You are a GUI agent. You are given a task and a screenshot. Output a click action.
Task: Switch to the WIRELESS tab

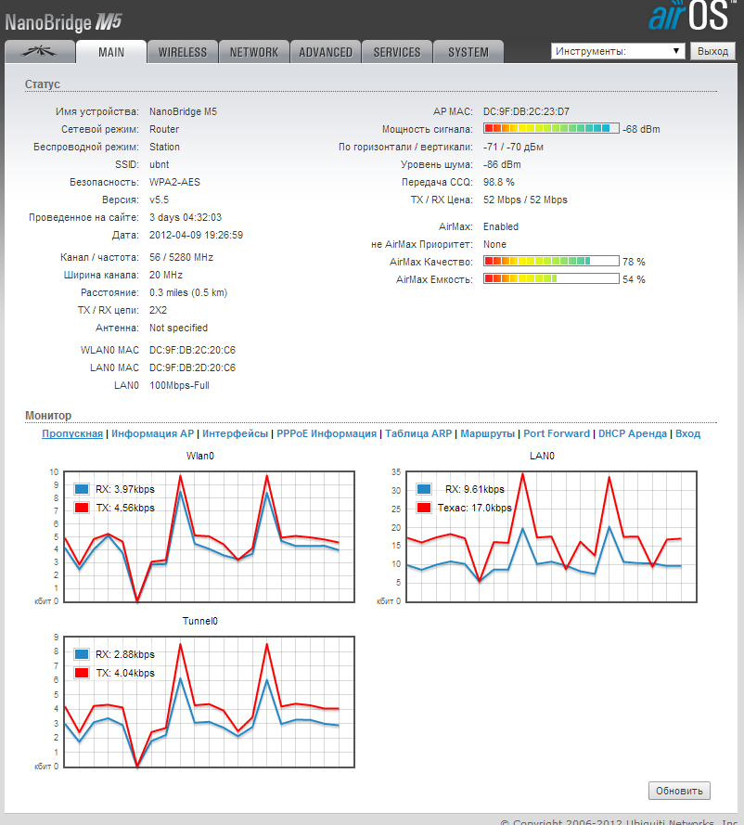[x=183, y=52]
